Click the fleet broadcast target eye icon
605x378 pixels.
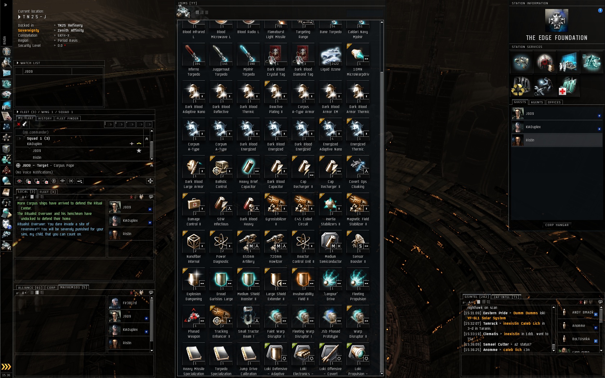point(19,181)
